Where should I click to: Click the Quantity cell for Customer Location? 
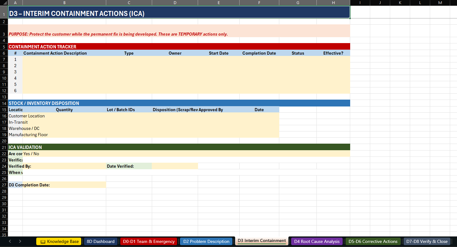point(64,116)
